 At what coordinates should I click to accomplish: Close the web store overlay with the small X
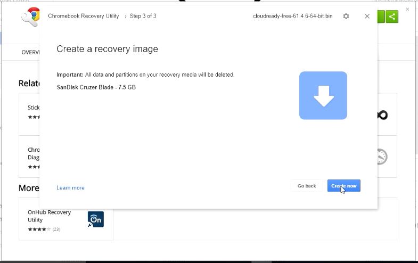coord(407,10)
